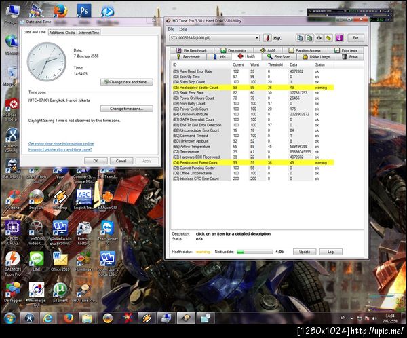Switch to the File Benchmark tab

(191, 50)
